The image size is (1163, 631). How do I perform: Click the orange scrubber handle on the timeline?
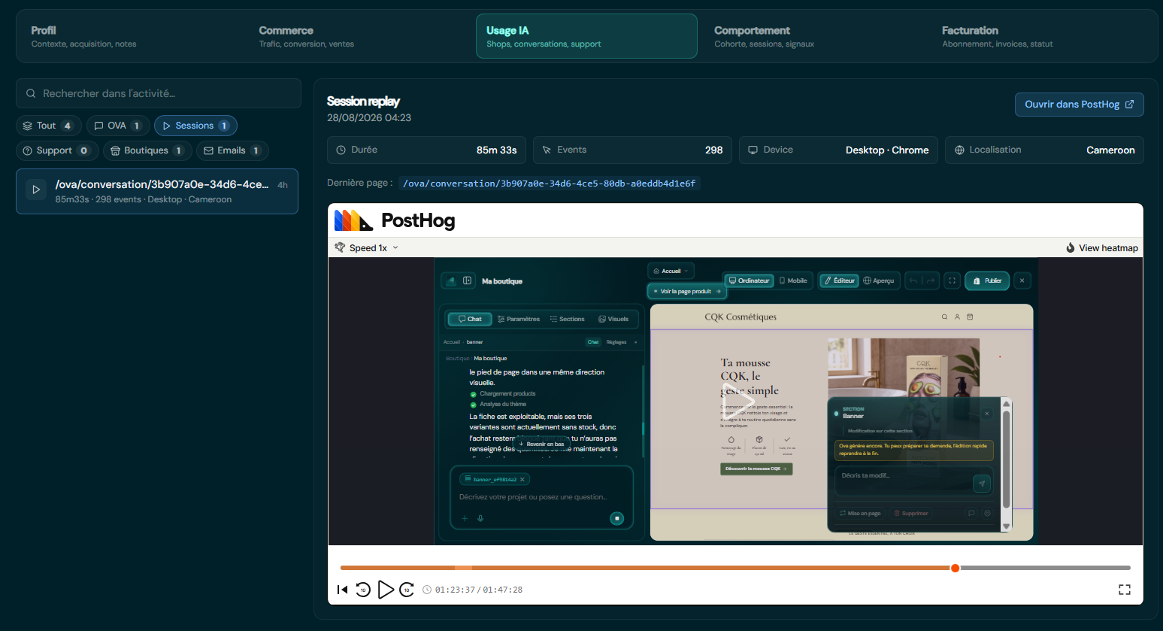[x=955, y=568]
